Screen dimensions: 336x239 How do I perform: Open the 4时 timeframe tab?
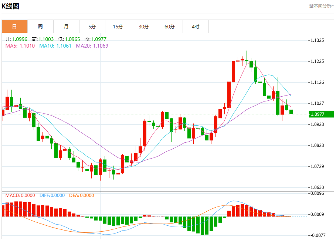click(196, 27)
